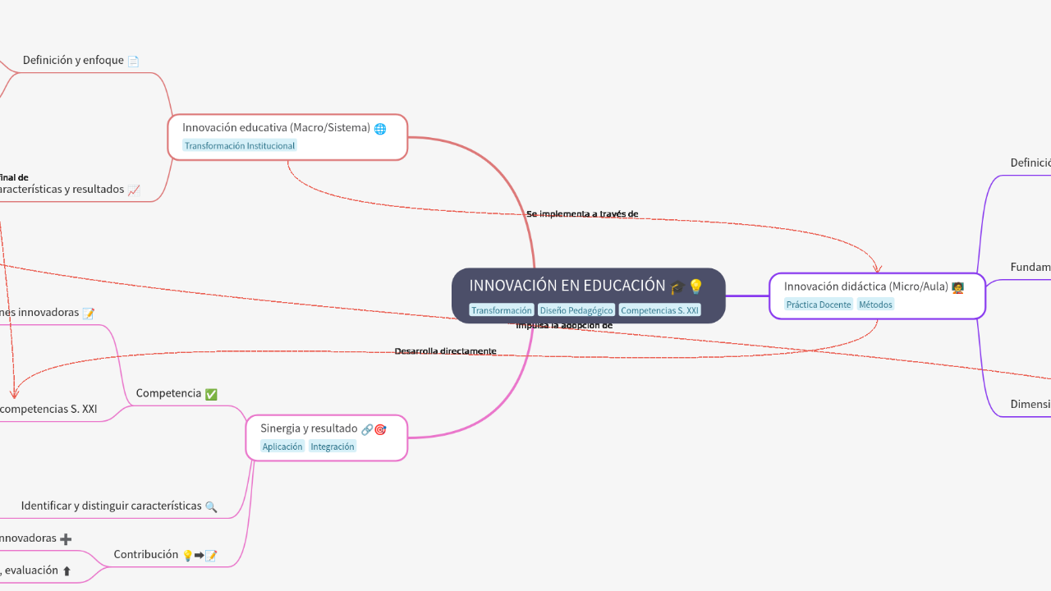Click the memo icon beside "innovadoras" topic
The height and width of the screenshot is (591, 1051).
89,312
